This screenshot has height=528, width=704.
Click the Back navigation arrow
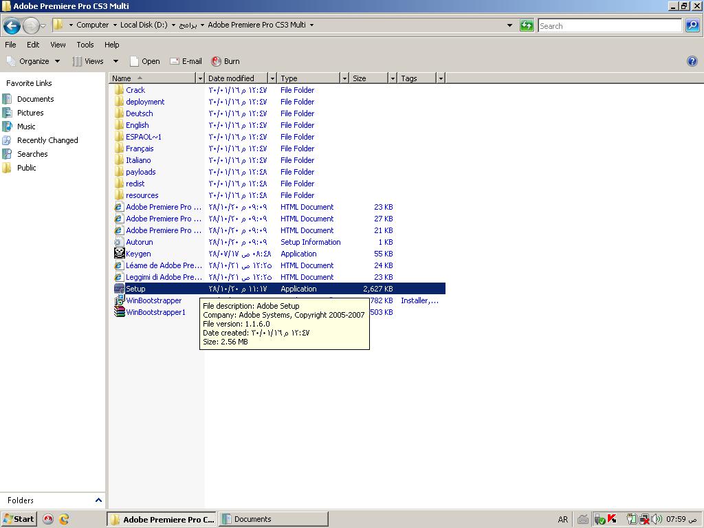click(x=12, y=26)
